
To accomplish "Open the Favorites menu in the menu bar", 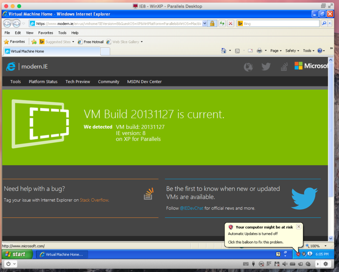I will coord(46,33).
